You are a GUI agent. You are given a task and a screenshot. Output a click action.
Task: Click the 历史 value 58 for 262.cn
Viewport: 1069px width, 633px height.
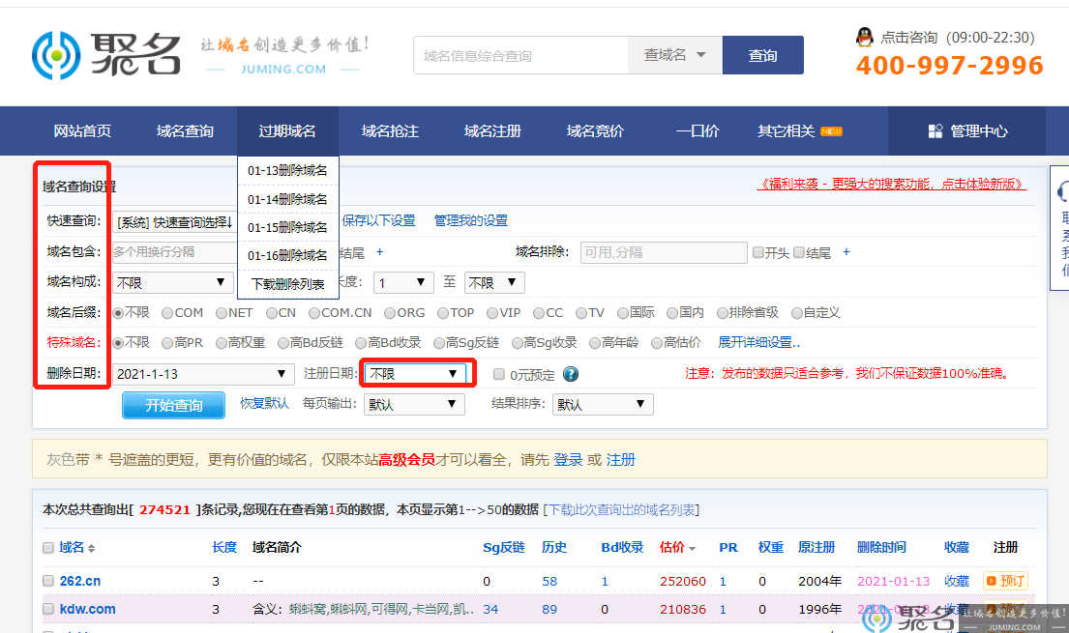[x=549, y=581]
